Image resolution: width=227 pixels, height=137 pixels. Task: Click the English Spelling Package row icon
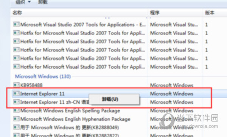[x=16, y=110]
